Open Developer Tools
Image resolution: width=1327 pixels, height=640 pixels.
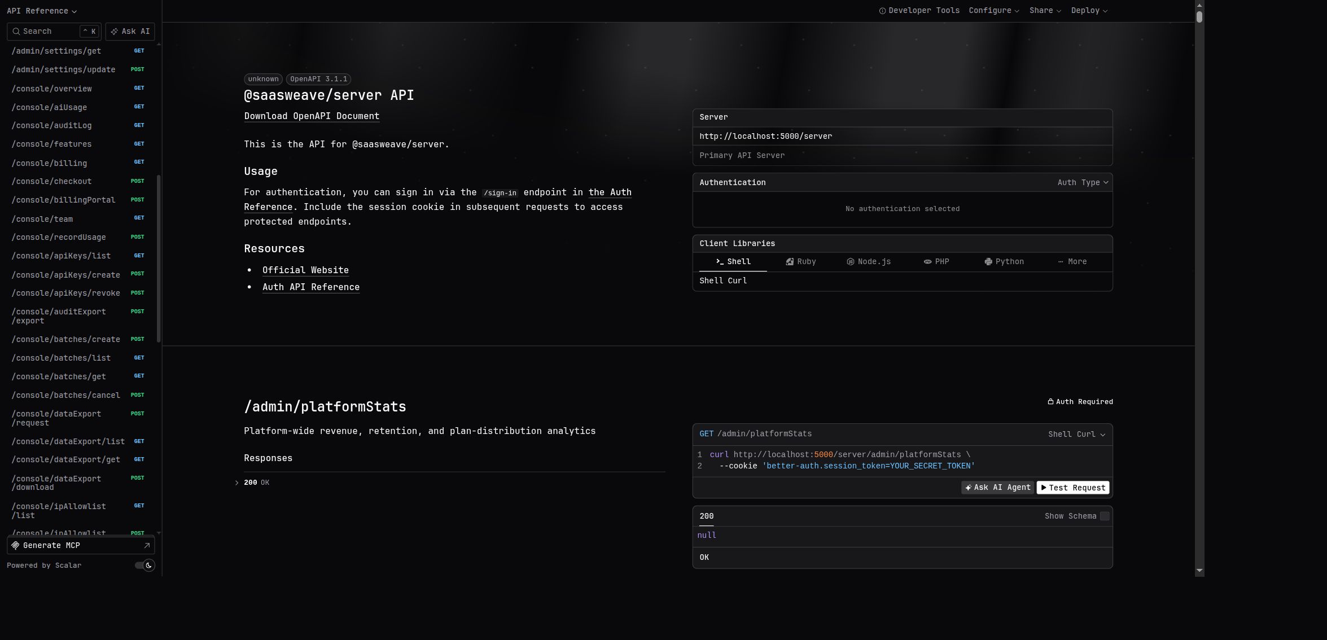pyautogui.click(x=919, y=11)
